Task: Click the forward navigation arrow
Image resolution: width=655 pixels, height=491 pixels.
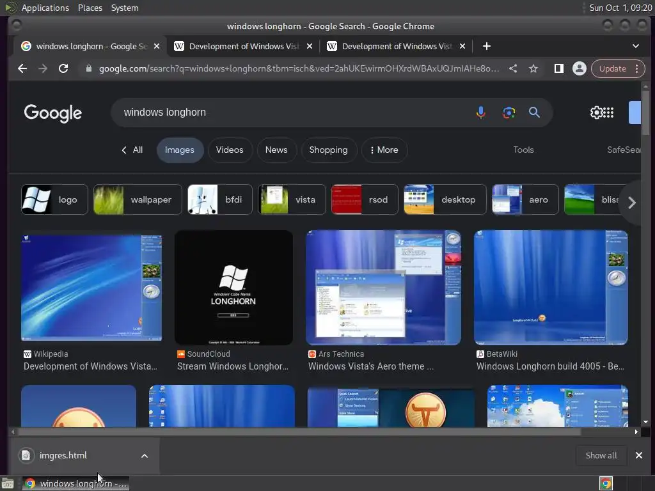Action: click(x=43, y=68)
